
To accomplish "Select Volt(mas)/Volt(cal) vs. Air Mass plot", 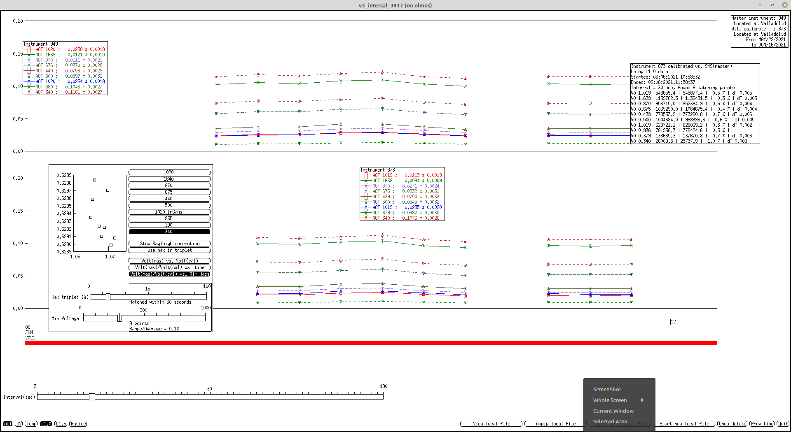I will pyautogui.click(x=169, y=274).
